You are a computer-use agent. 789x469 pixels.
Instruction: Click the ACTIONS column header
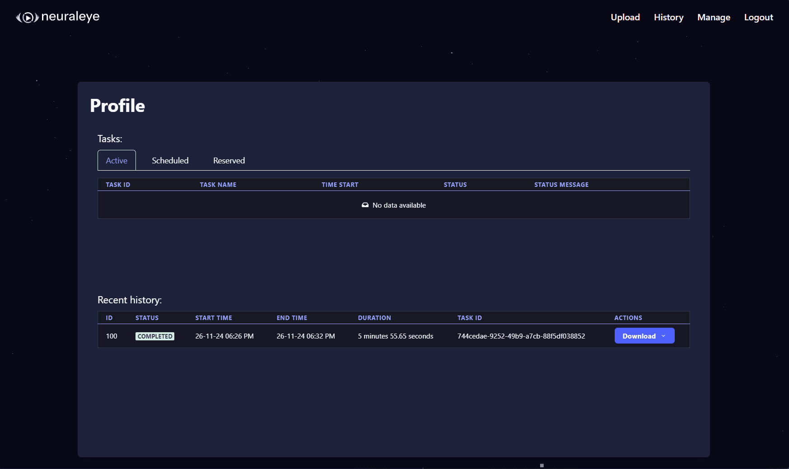click(628, 318)
